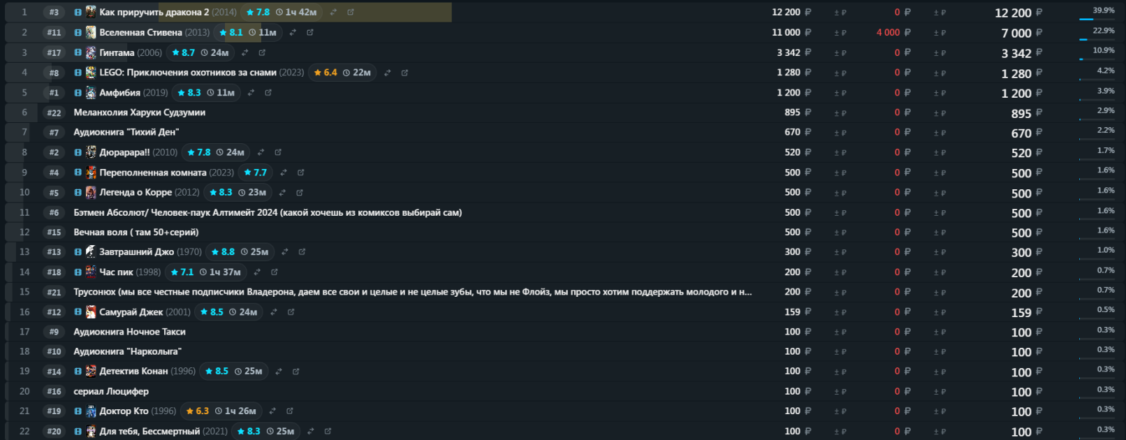Open external link for Доктор Кто
This screenshot has height=440, width=1126.
pos(290,411)
